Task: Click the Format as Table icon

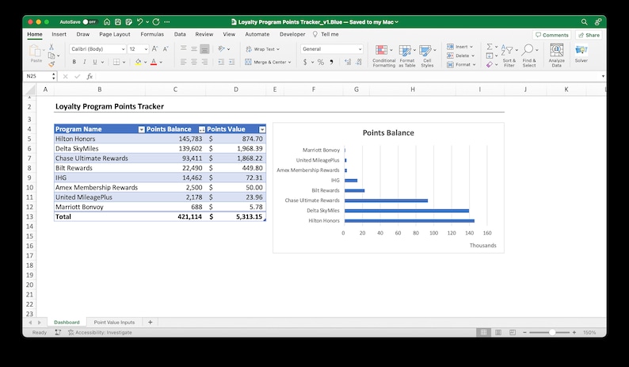Action: point(405,50)
